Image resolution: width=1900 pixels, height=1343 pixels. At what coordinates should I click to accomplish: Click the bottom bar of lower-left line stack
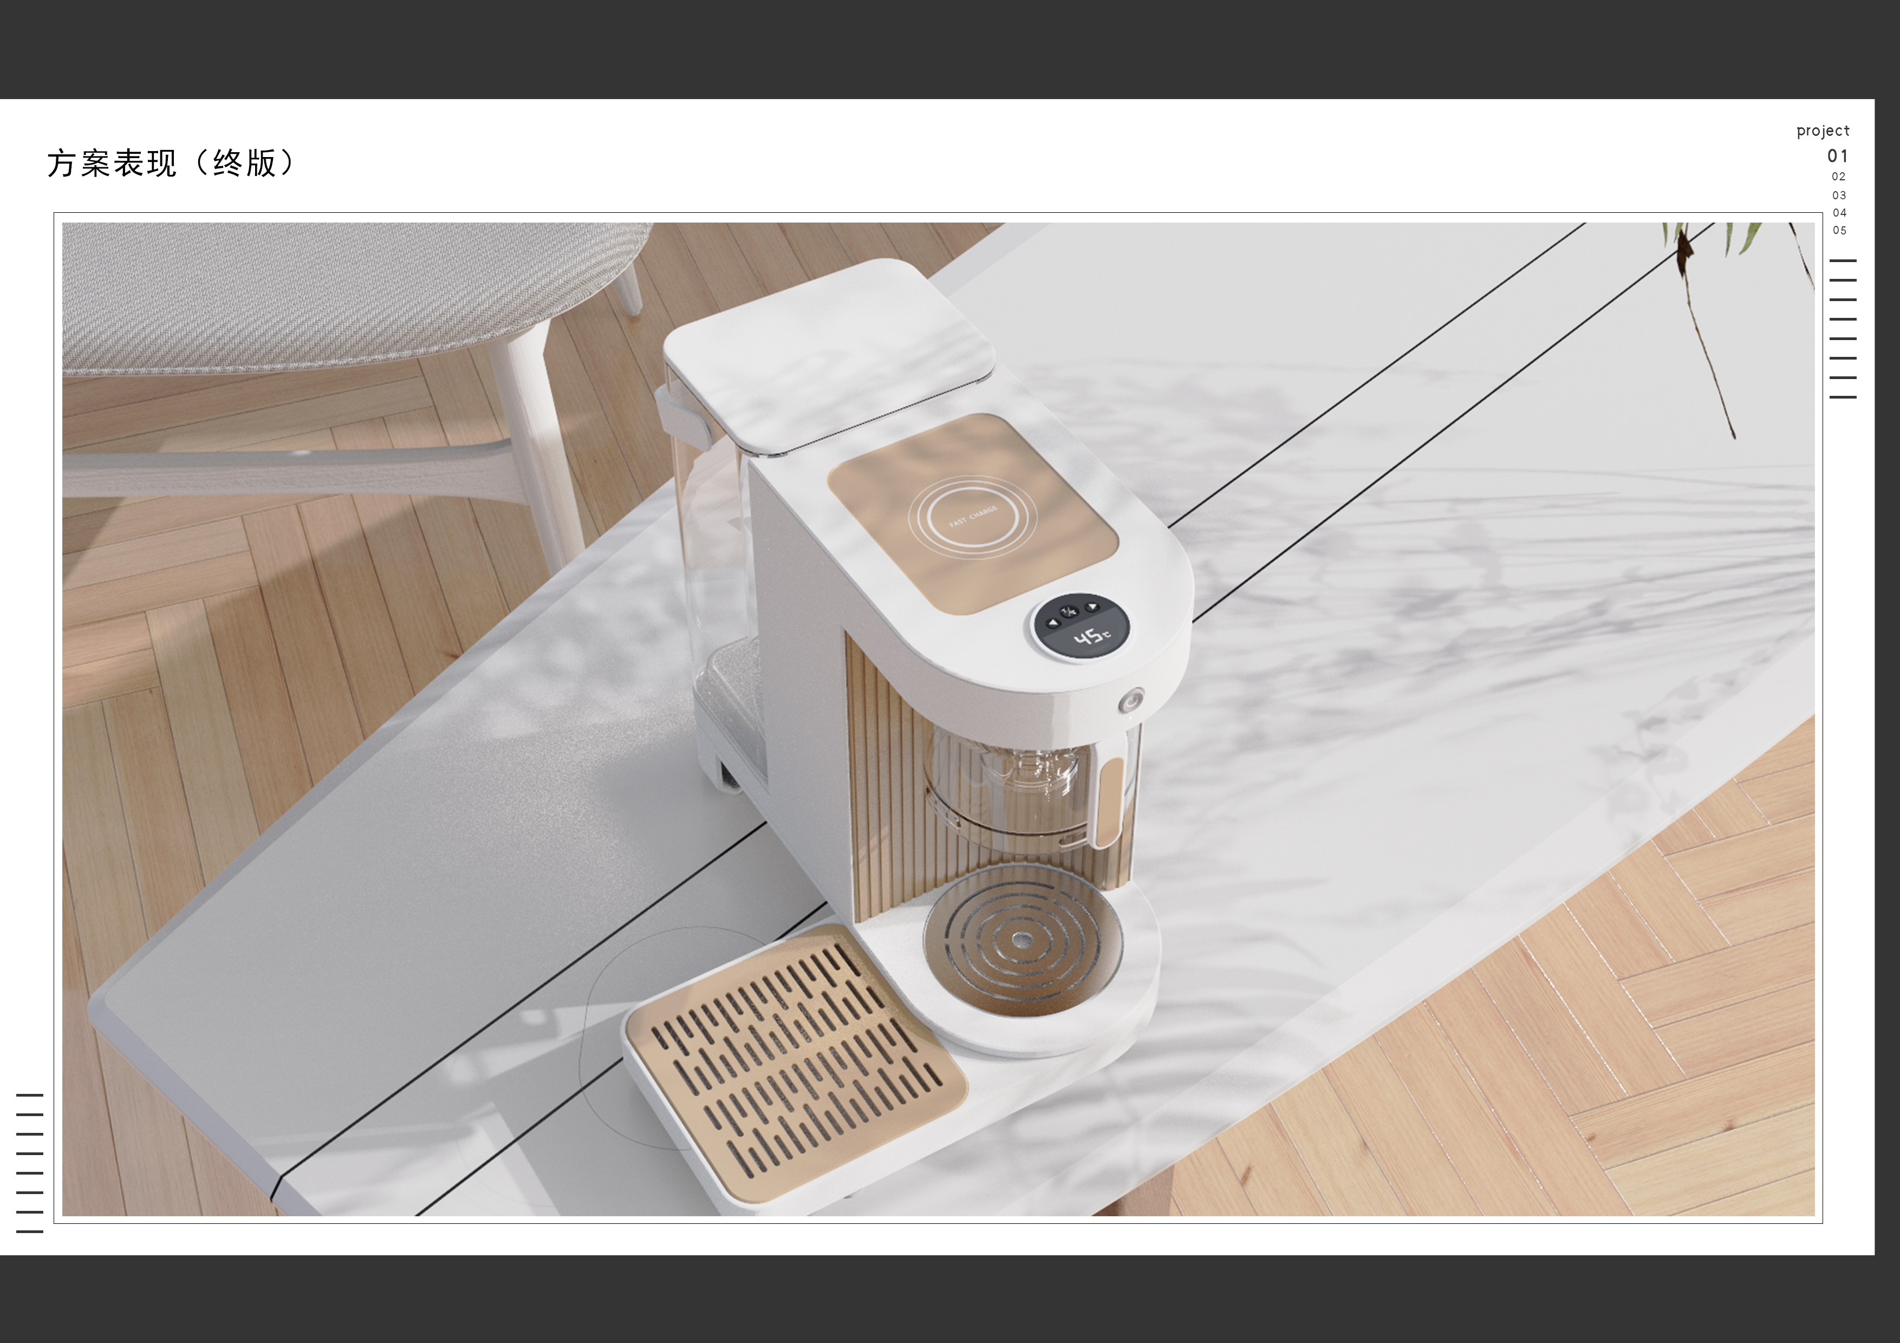point(30,1231)
